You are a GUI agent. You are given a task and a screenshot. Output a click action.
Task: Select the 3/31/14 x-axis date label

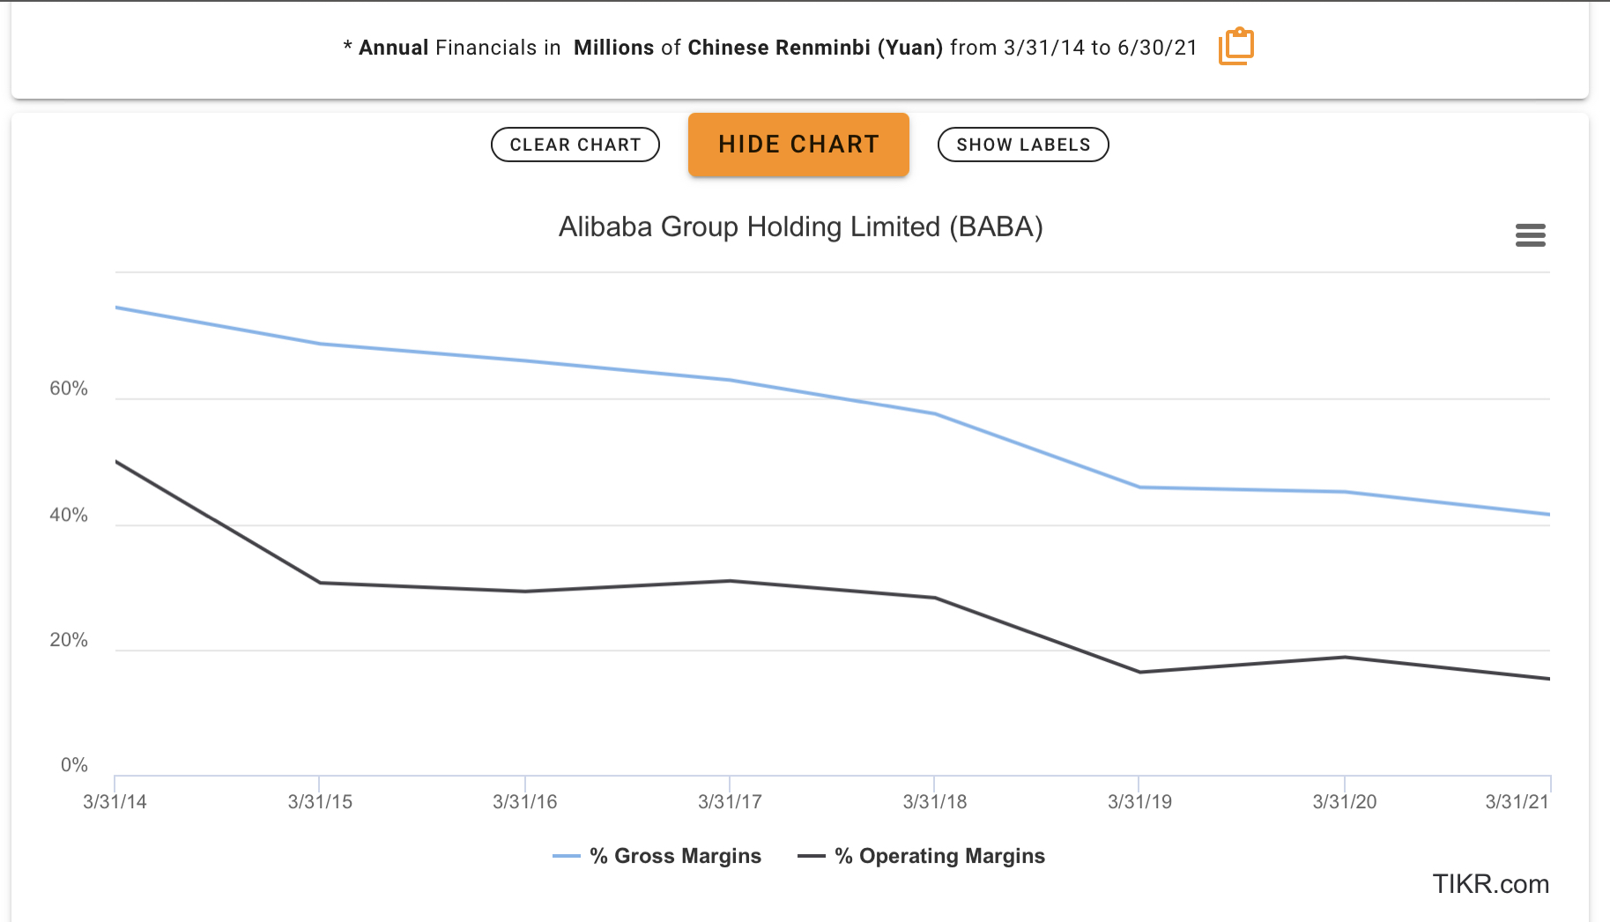coord(115,802)
